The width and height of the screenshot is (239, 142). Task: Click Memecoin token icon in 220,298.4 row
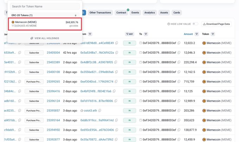click(204, 62)
